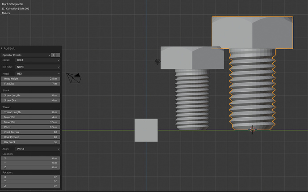Click the Rotation X field
The image size is (308, 192).
(30, 177)
